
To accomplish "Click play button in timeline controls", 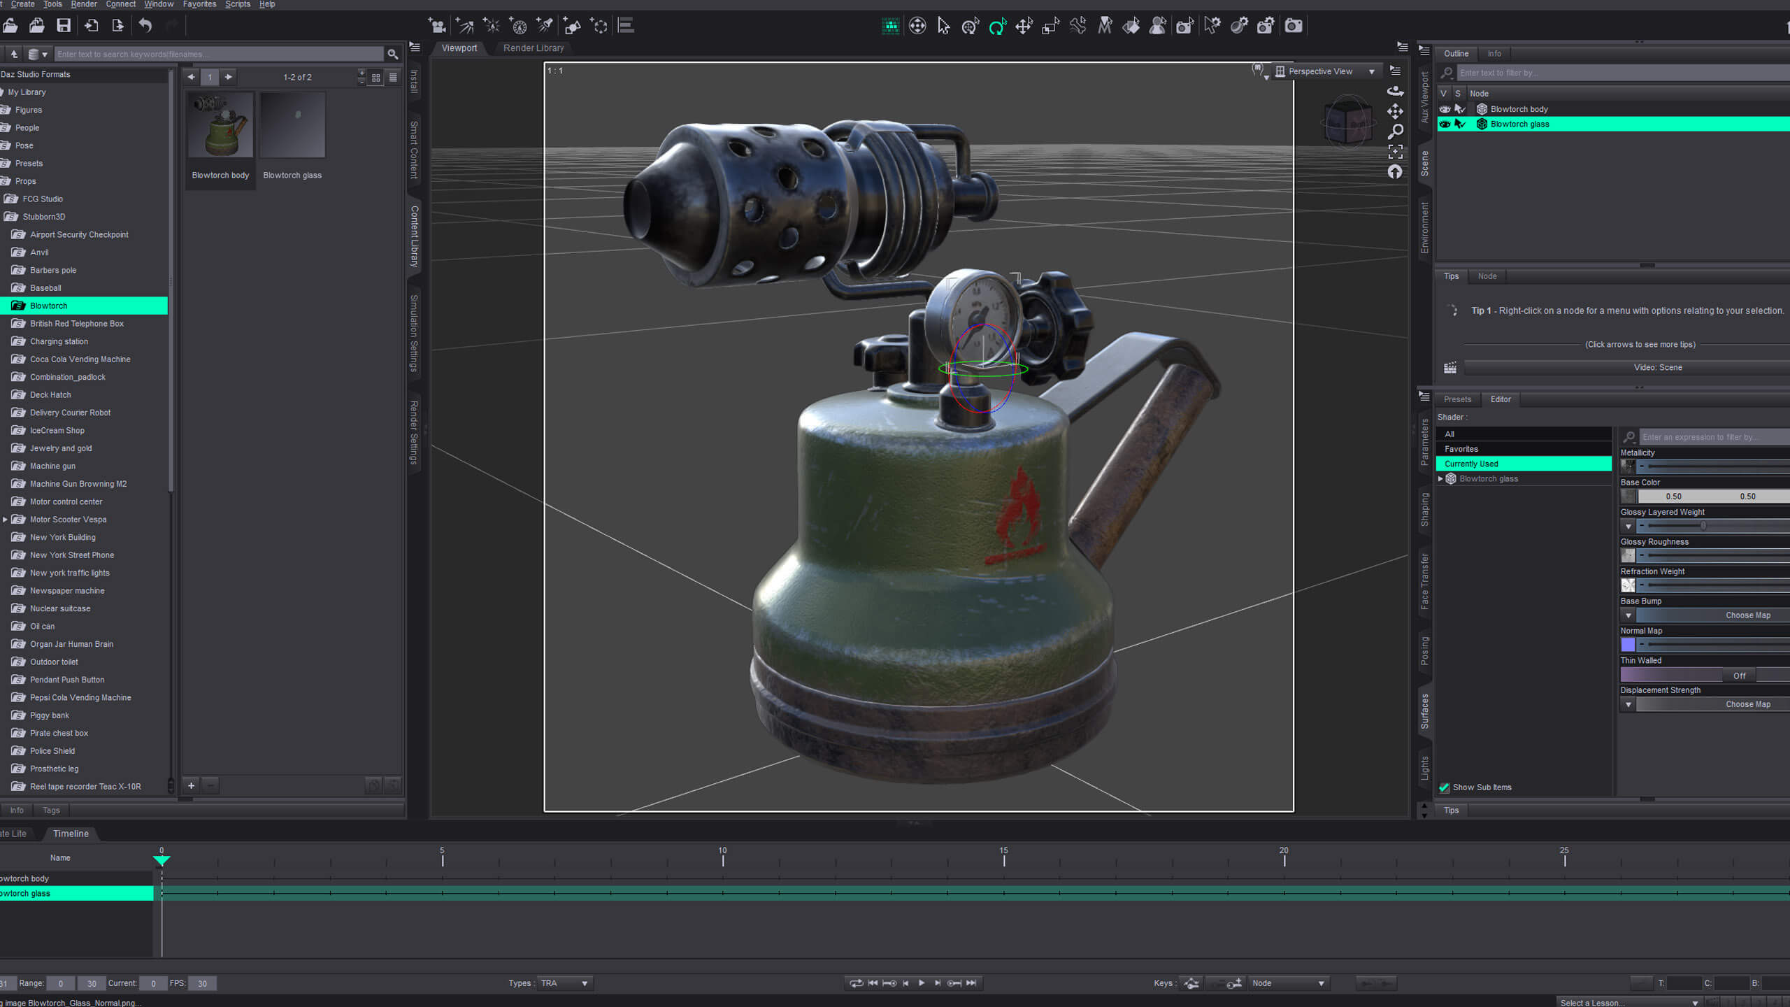I will 922,983.
